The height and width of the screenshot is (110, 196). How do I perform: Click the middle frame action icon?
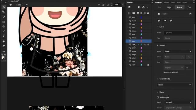coord(165,20)
